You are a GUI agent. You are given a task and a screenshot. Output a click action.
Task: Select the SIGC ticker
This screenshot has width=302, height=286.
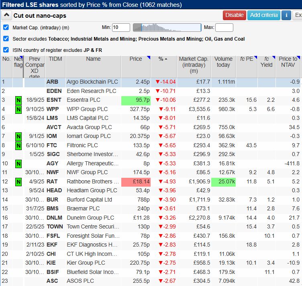[53, 154]
